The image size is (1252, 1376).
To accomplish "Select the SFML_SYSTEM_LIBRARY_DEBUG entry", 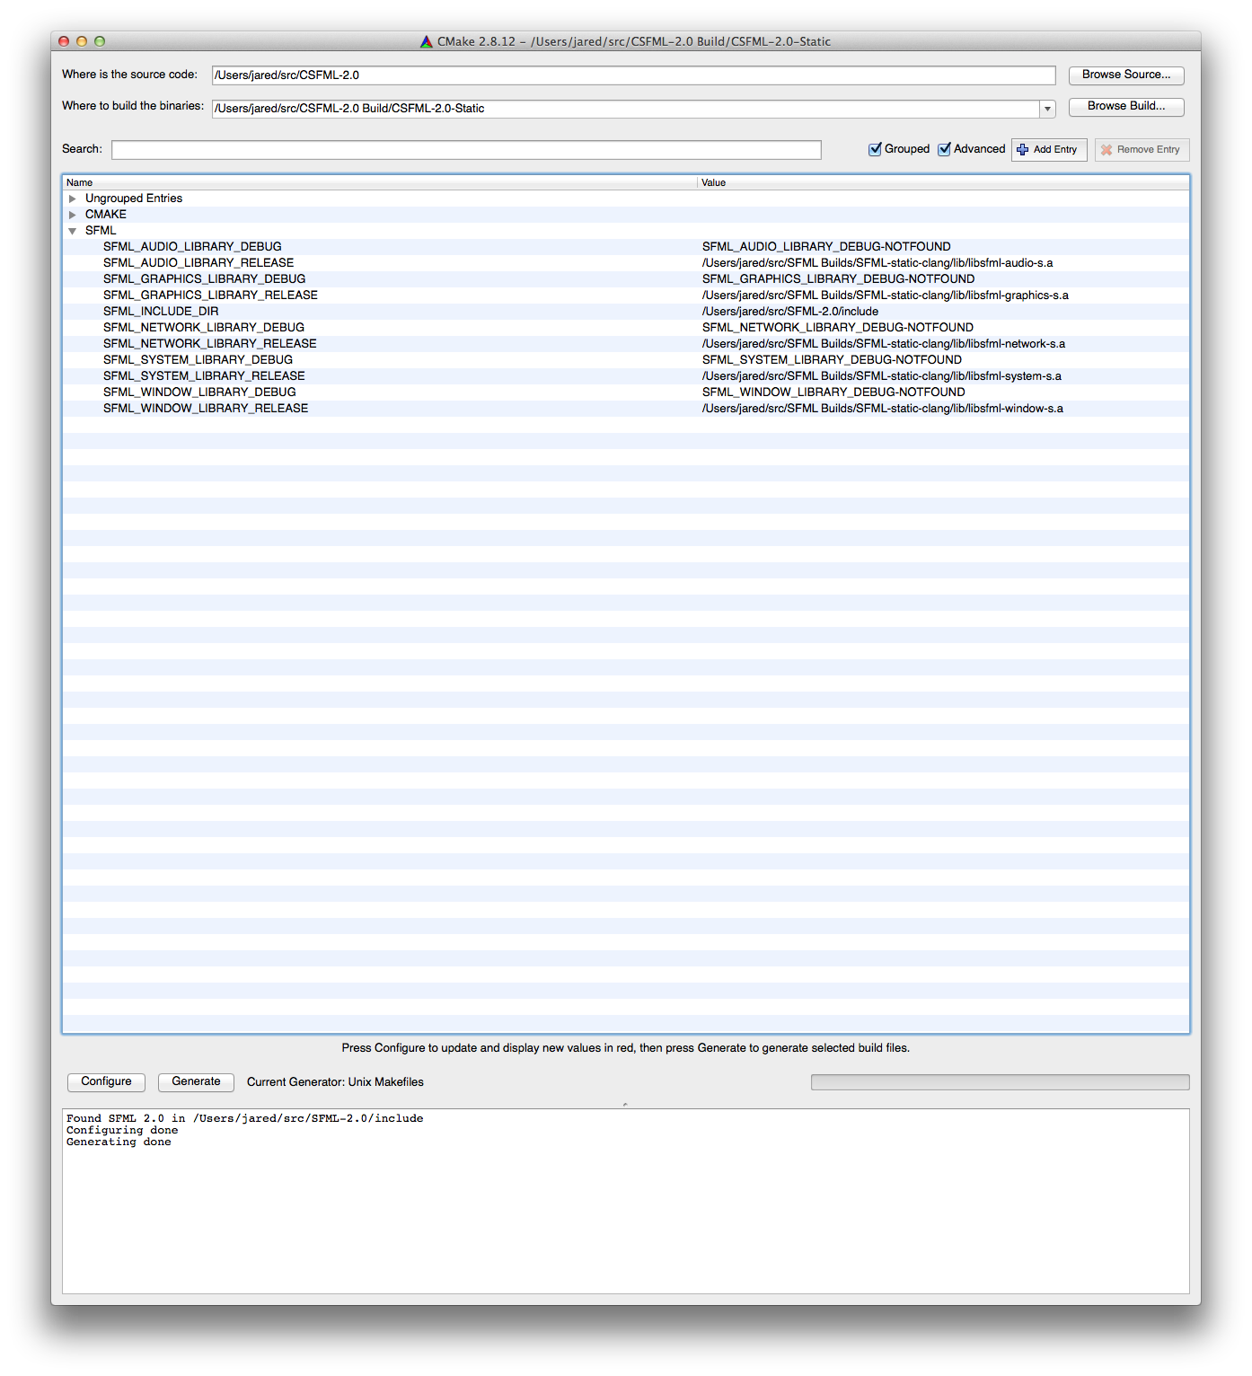I will click(x=198, y=360).
